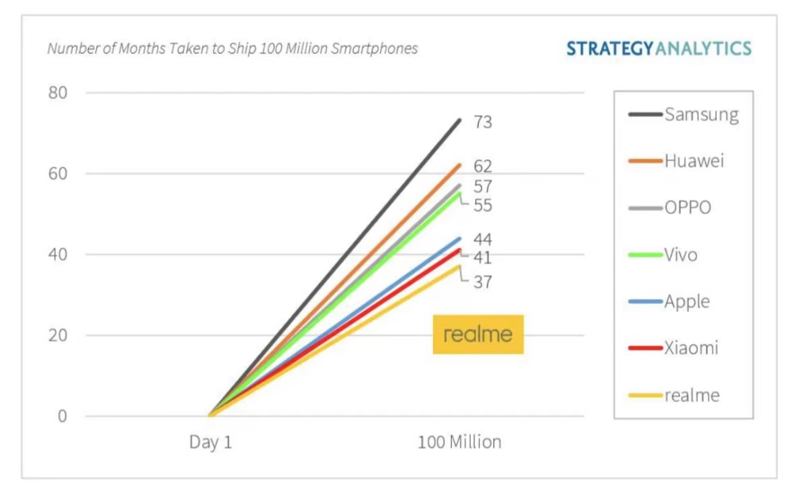786x496 pixels.
Task: Click the 41 data label
Action: pos(482,258)
